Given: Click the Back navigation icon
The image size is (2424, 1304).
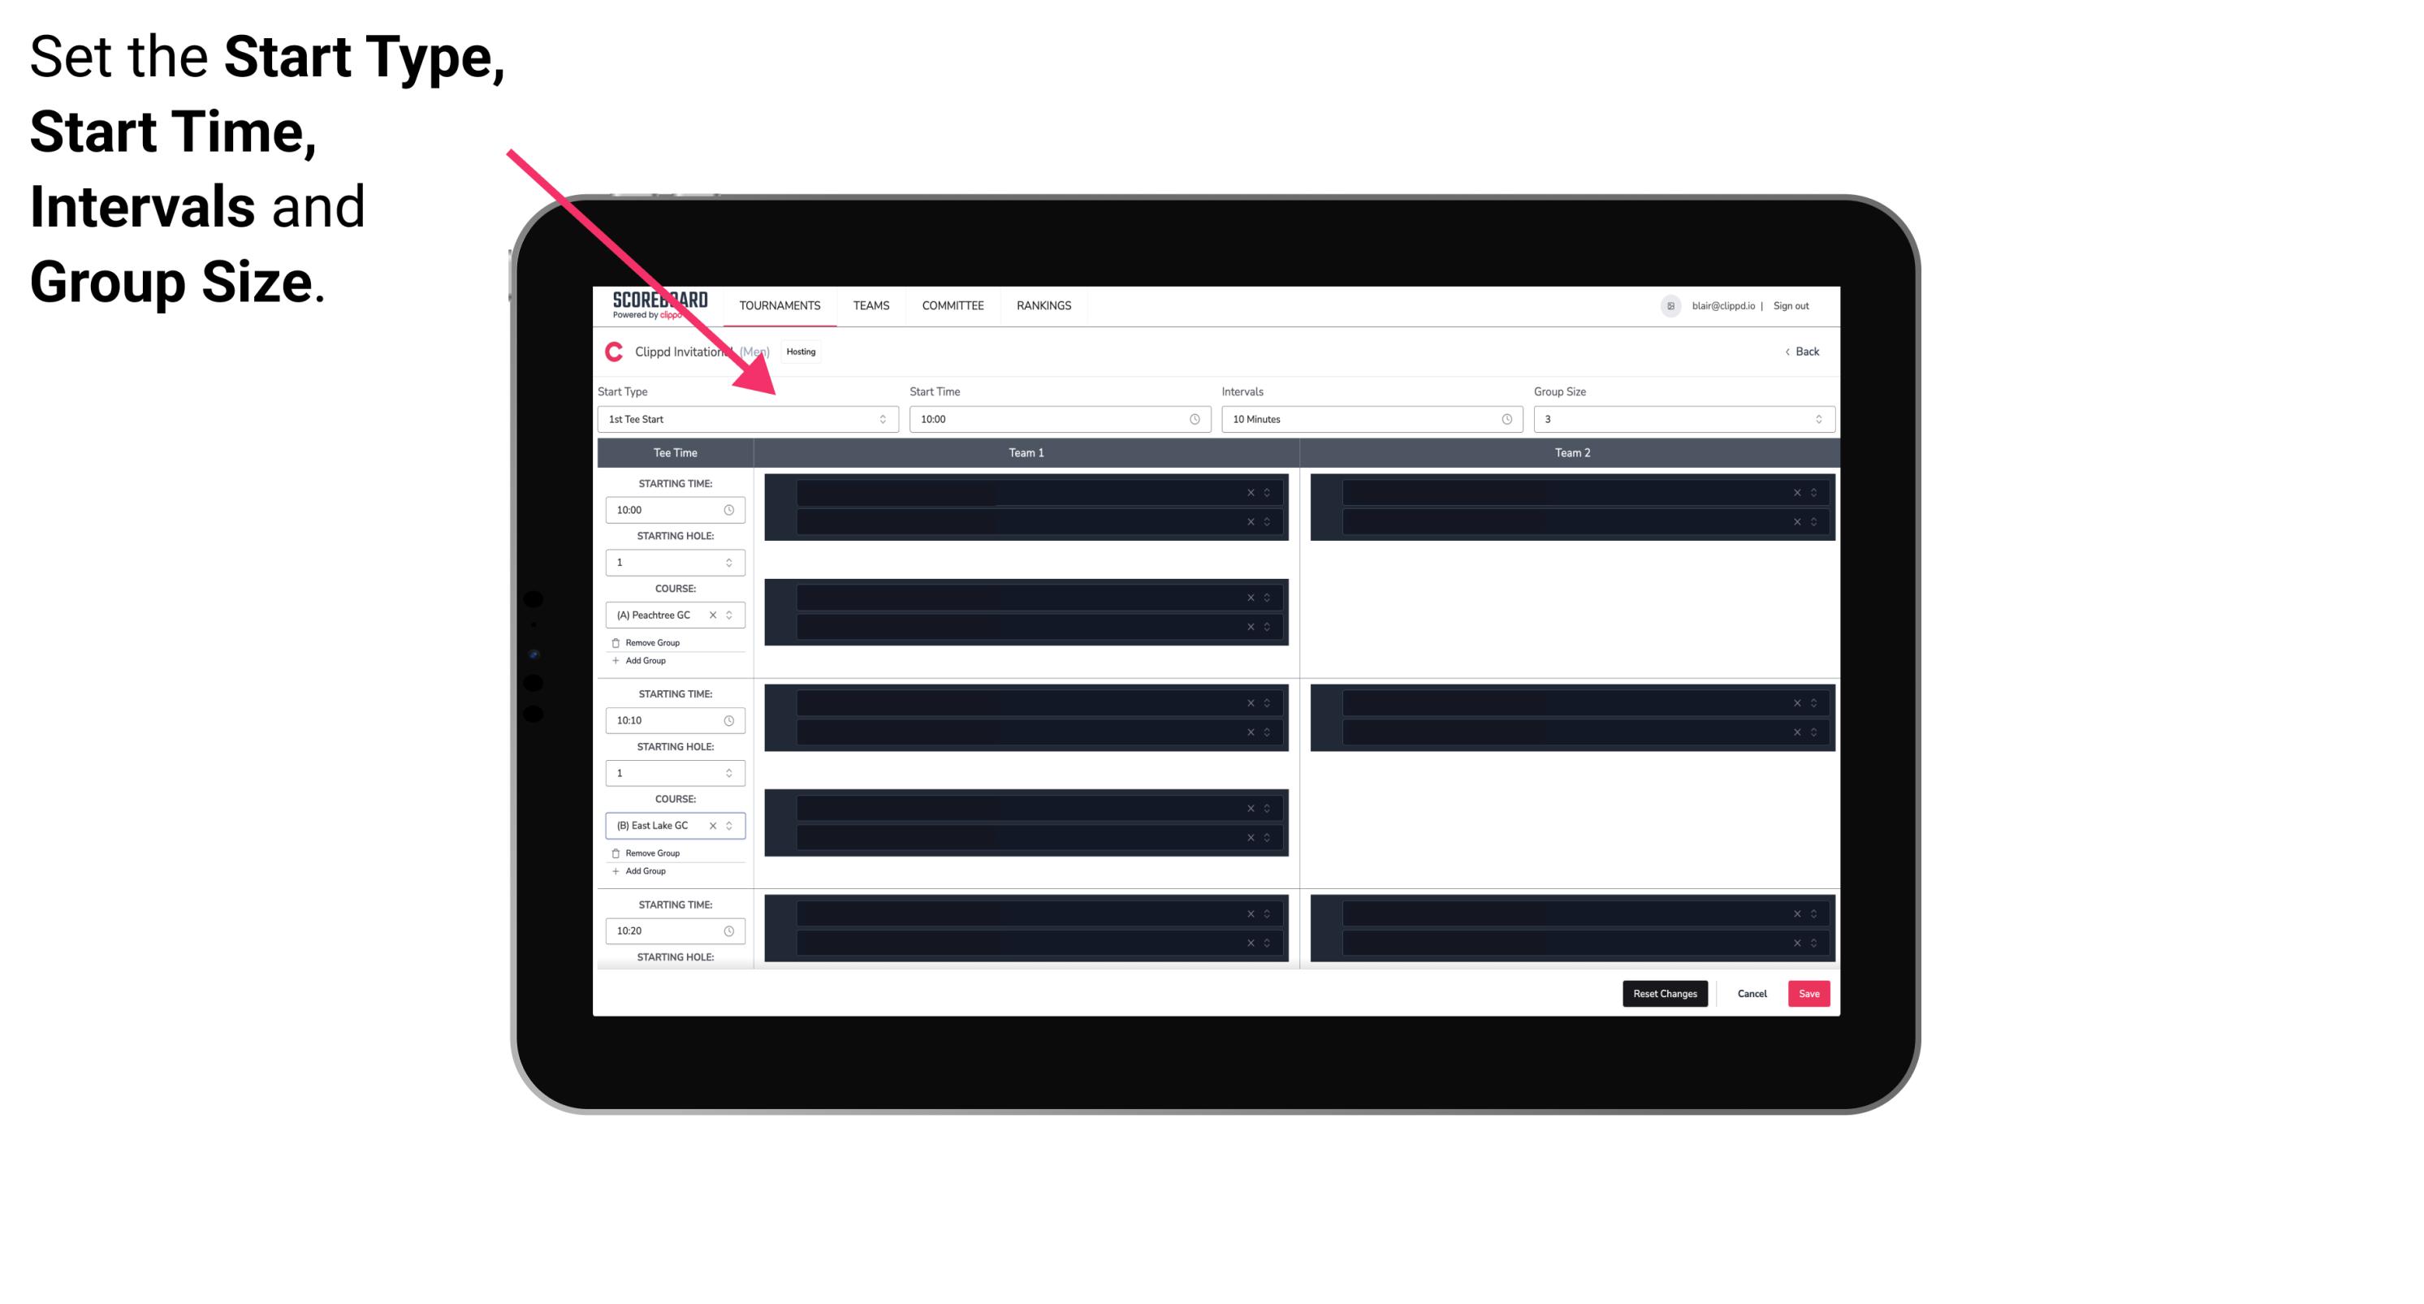Looking at the screenshot, I should (1787, 352).
